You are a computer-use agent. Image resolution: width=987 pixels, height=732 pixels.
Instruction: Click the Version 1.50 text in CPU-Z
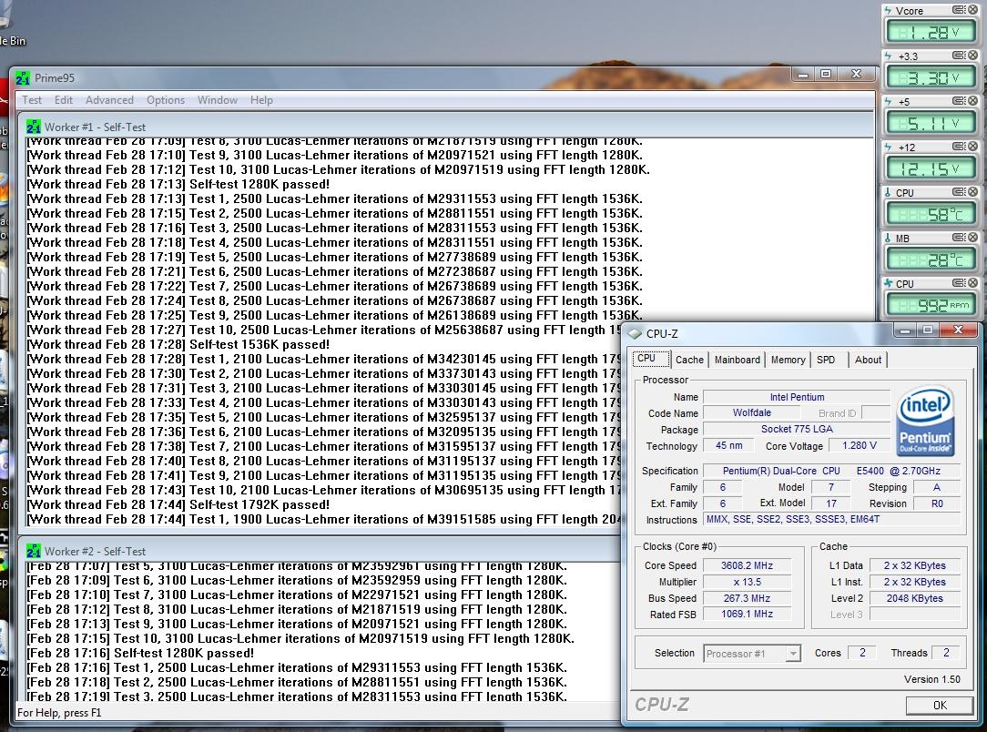pos(932,680)
